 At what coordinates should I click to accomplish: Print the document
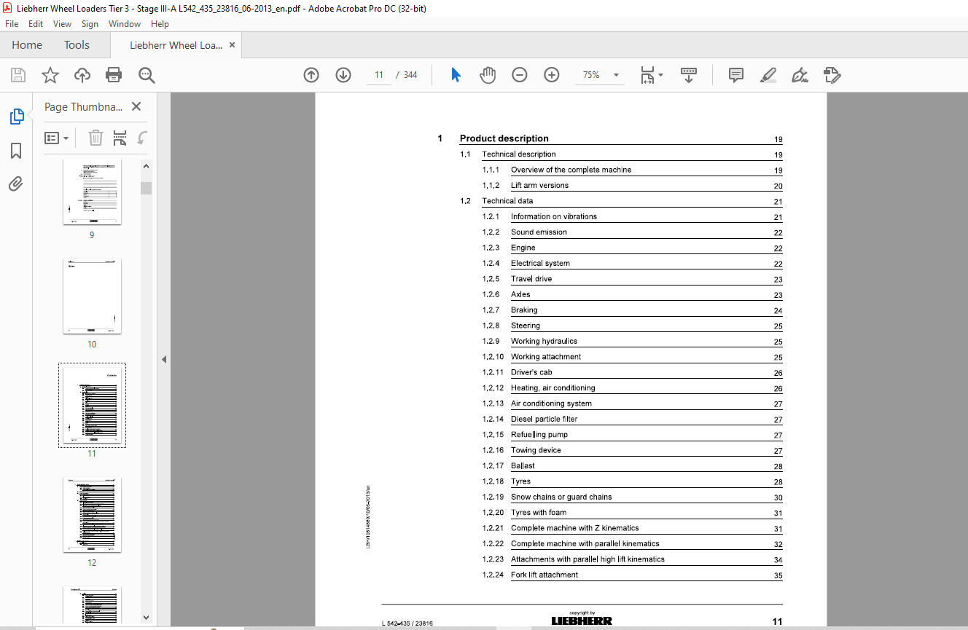(114, 75)
